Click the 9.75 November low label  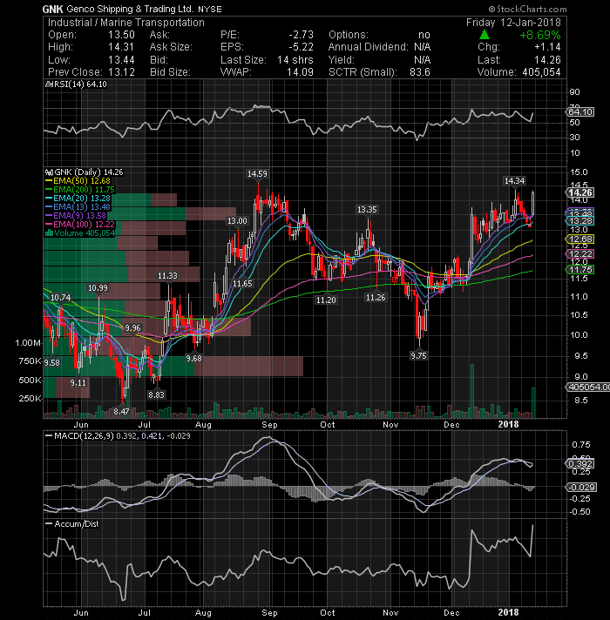[418, 355]
